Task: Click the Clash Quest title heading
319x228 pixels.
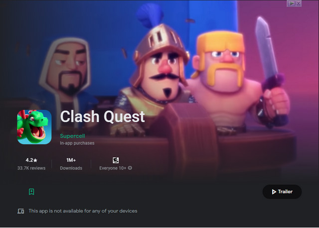Action: coord(103,117)
